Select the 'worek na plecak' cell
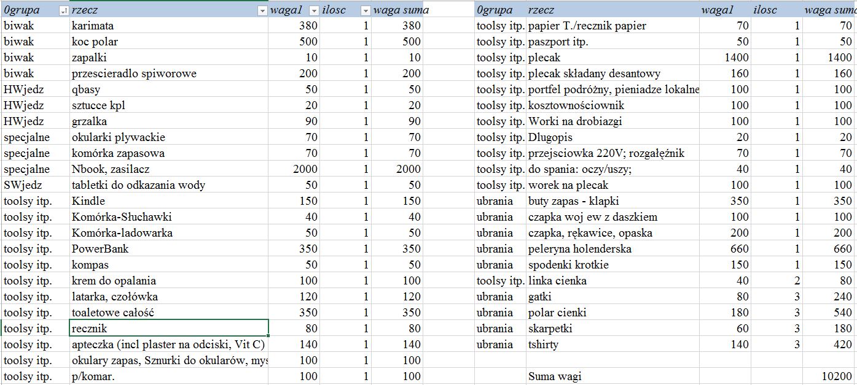This screenshot has width=857, height=385. [613, 185]
